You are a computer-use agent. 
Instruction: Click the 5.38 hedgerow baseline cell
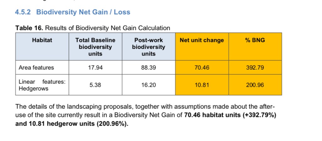click(95, 85)
